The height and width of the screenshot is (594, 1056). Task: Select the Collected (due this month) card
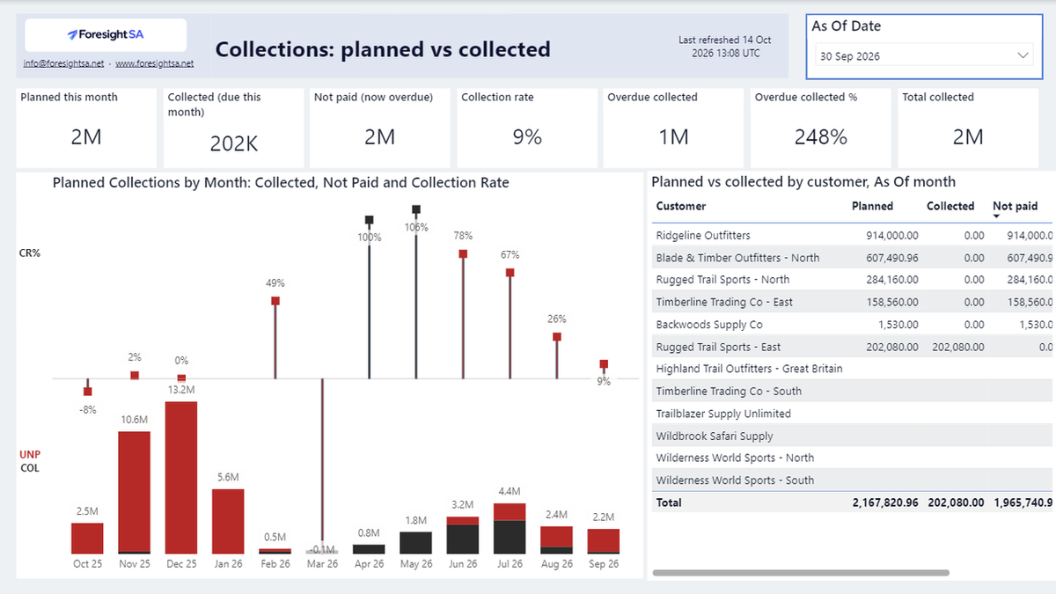point(233,128)
